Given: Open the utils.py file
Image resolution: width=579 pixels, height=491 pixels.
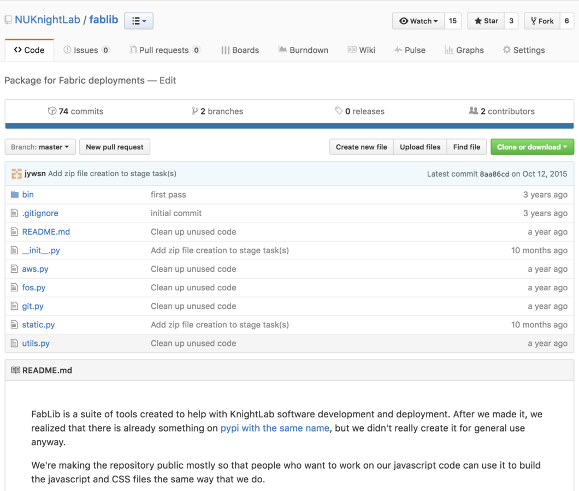Looking at the screenshot, I should click(x=36, y=343).
